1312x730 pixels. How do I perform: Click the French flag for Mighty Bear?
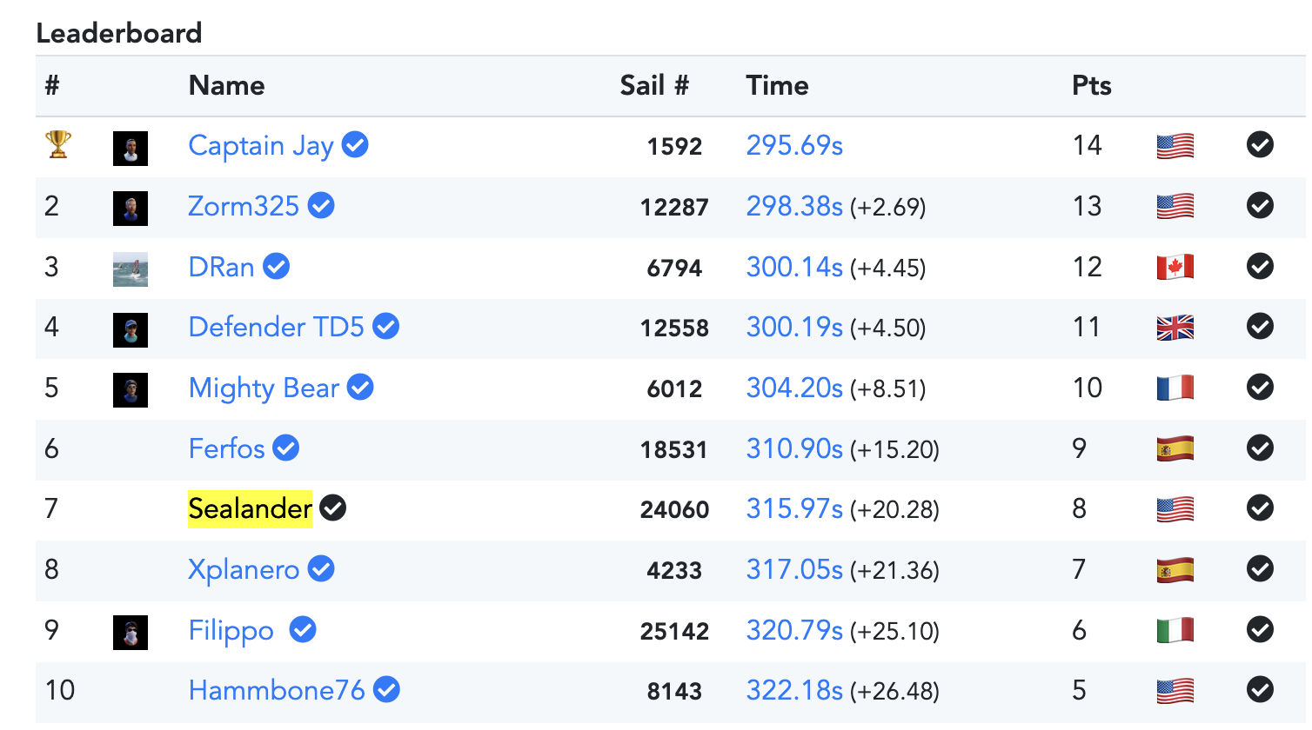tap(1175, 388)
